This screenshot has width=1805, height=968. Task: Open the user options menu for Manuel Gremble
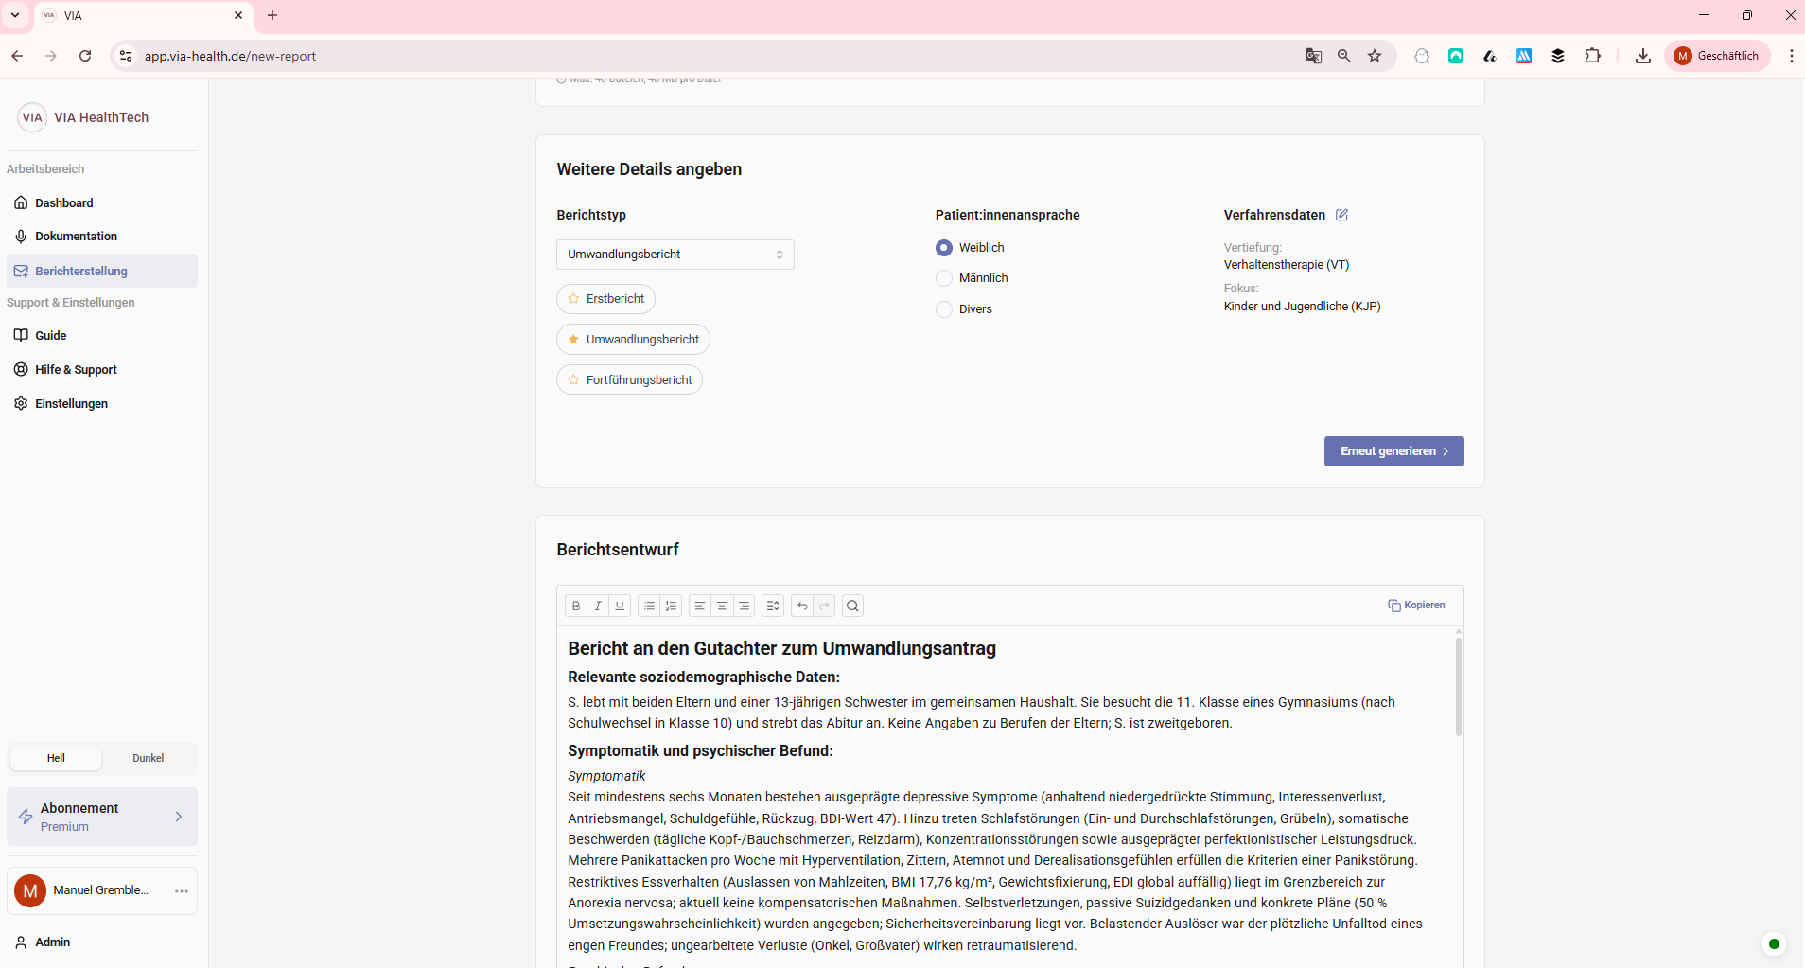point(182,891)
